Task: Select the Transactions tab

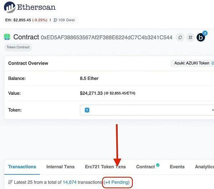Action: tap(22, 167)
